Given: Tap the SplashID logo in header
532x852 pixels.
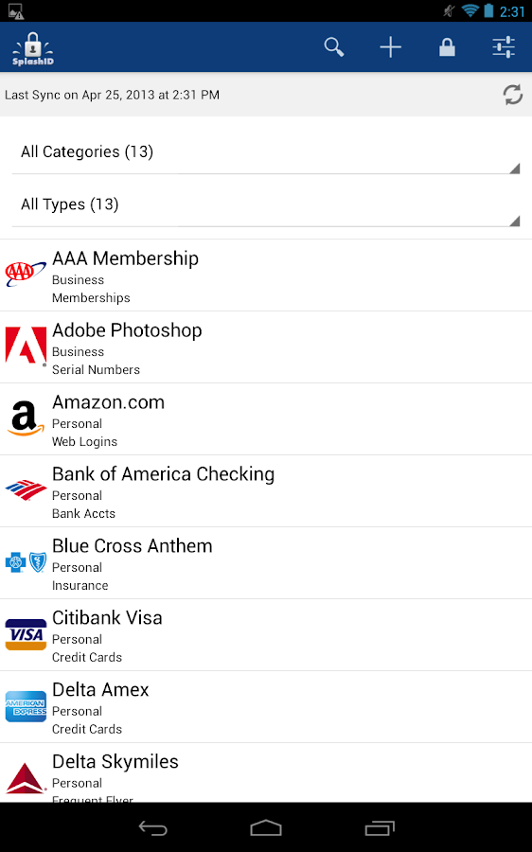Looking at the screenshot, I should click(33, 48).
